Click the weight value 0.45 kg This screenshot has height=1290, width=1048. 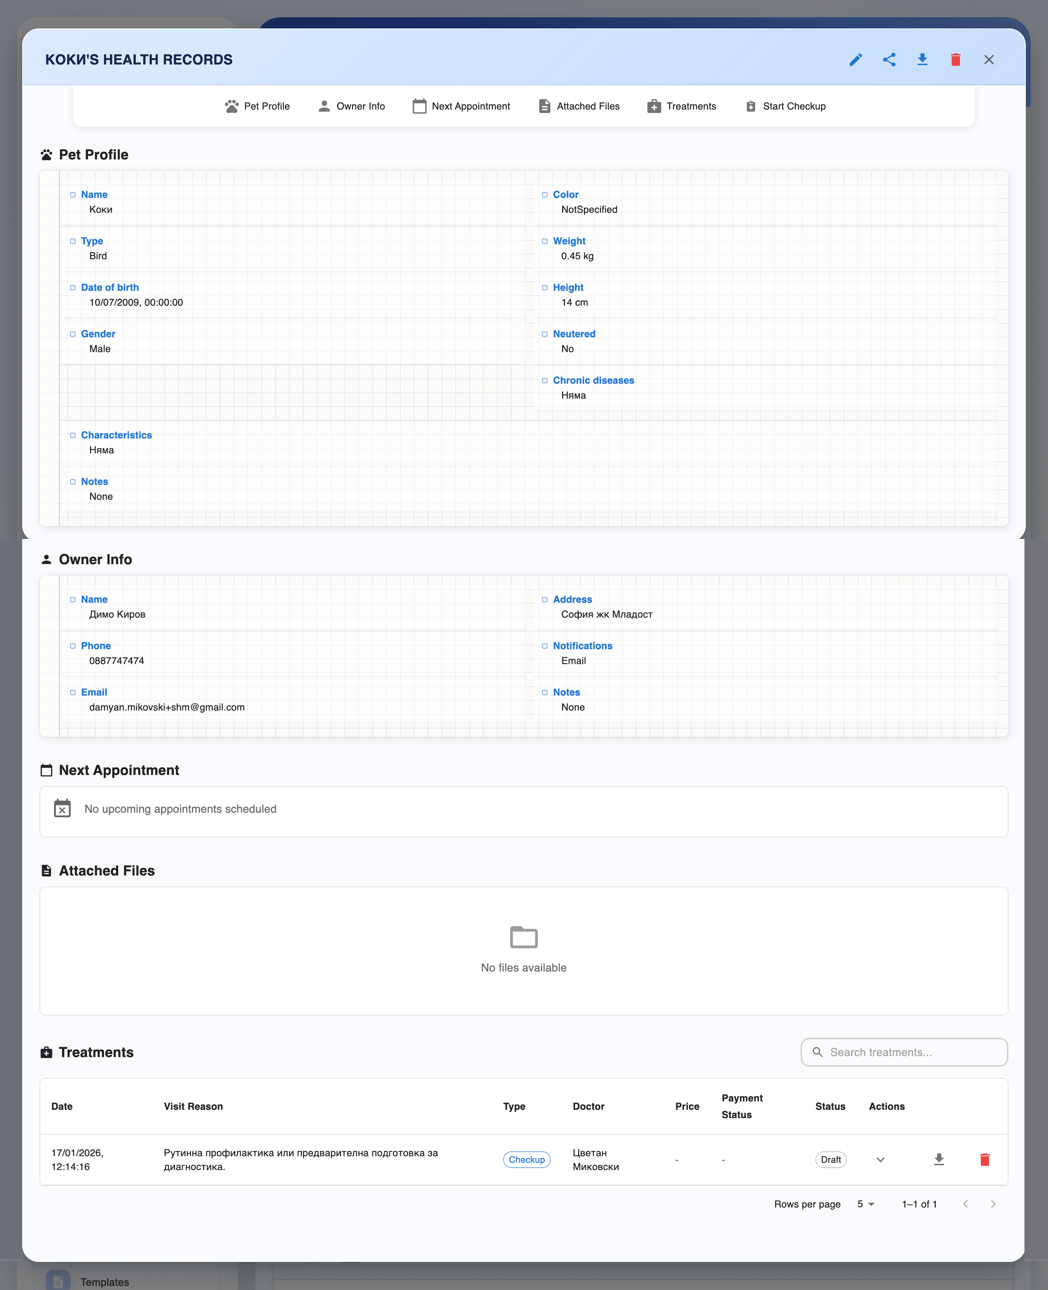click(x=577, y=256)
